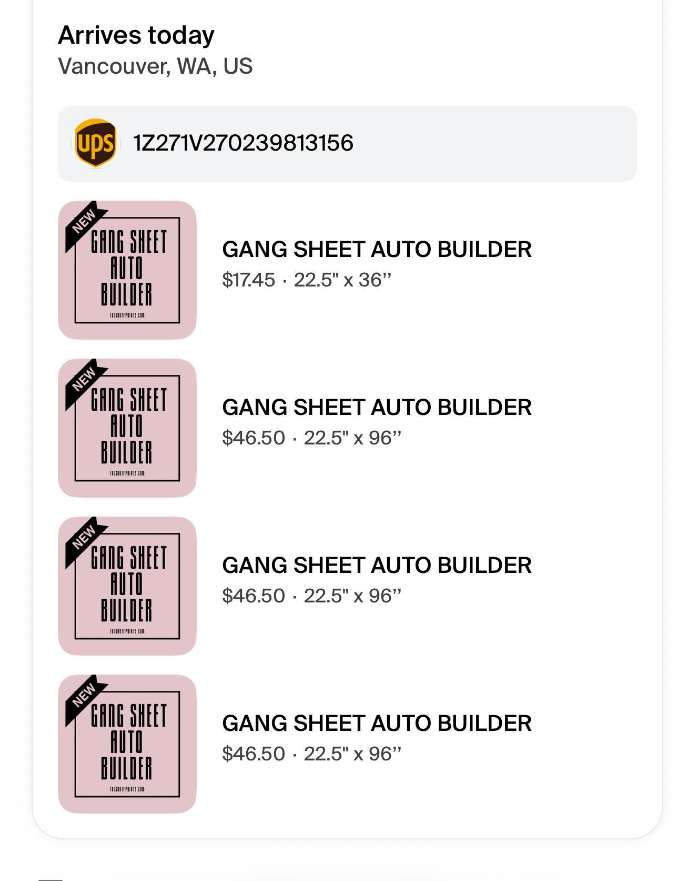The width and height of the screenshot is (687, 881).
Task: Open tracking number 1Z271V270239813156
Action: pos(243,143)
